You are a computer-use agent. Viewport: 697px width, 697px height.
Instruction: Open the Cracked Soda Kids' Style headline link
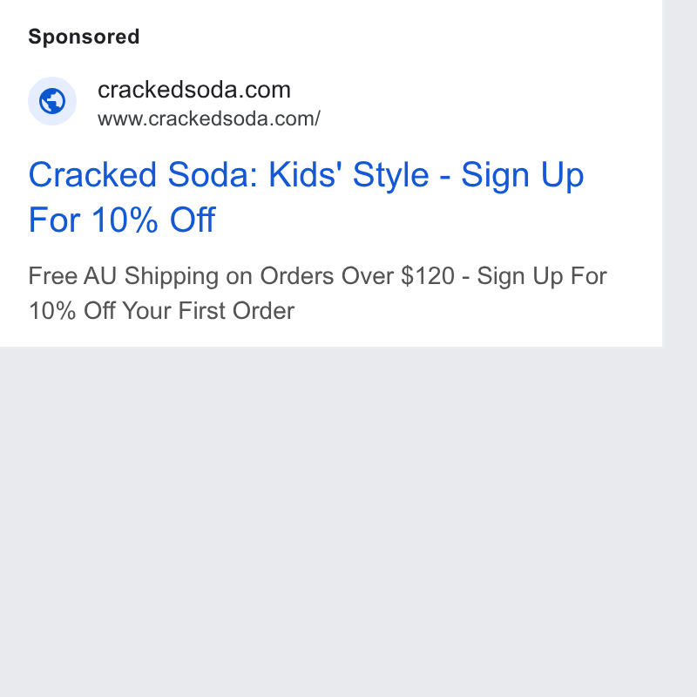pos(306,197)
